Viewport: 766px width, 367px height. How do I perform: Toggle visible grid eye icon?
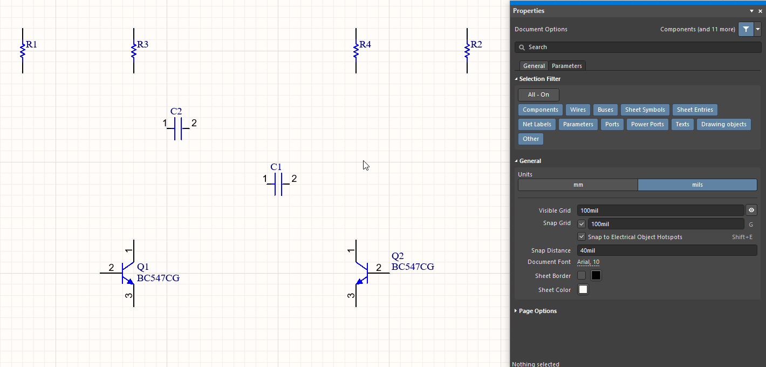[x=751, y=210]
